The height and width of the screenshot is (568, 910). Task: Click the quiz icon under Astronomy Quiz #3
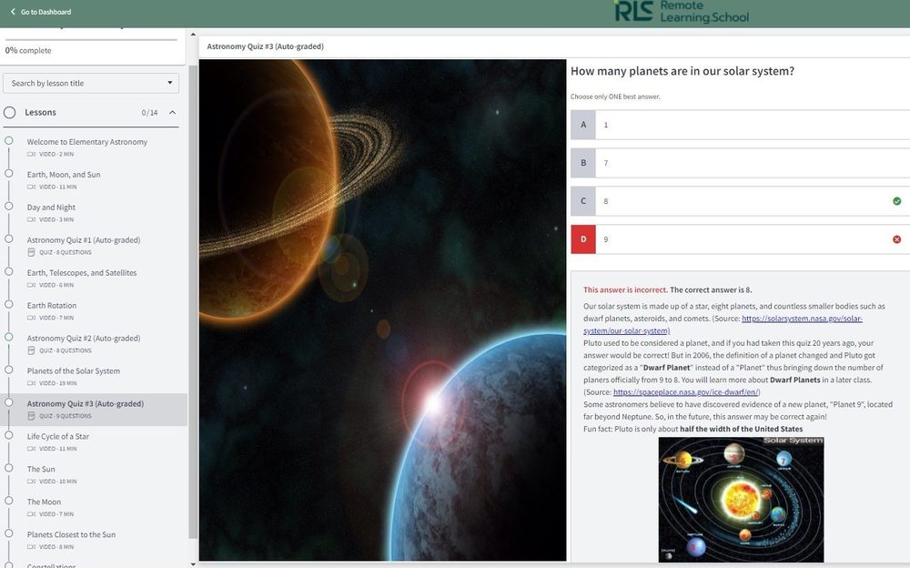(x=31, y=416)
